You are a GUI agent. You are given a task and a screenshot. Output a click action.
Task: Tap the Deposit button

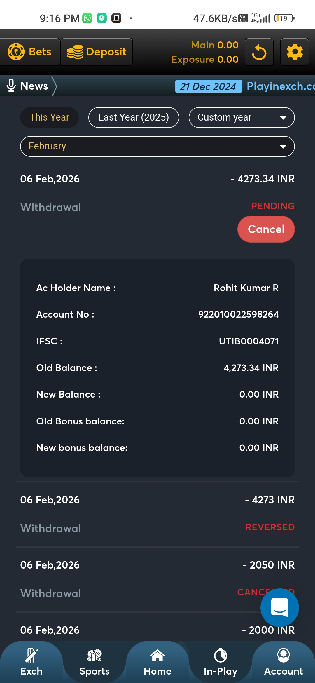point(97,52)
